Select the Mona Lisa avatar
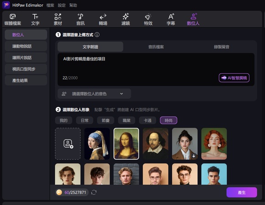 126,143
